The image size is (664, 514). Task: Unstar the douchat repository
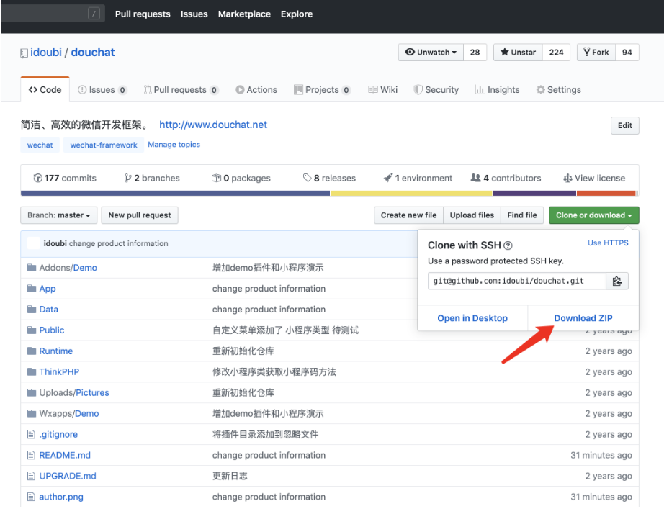tap(518, 52)
